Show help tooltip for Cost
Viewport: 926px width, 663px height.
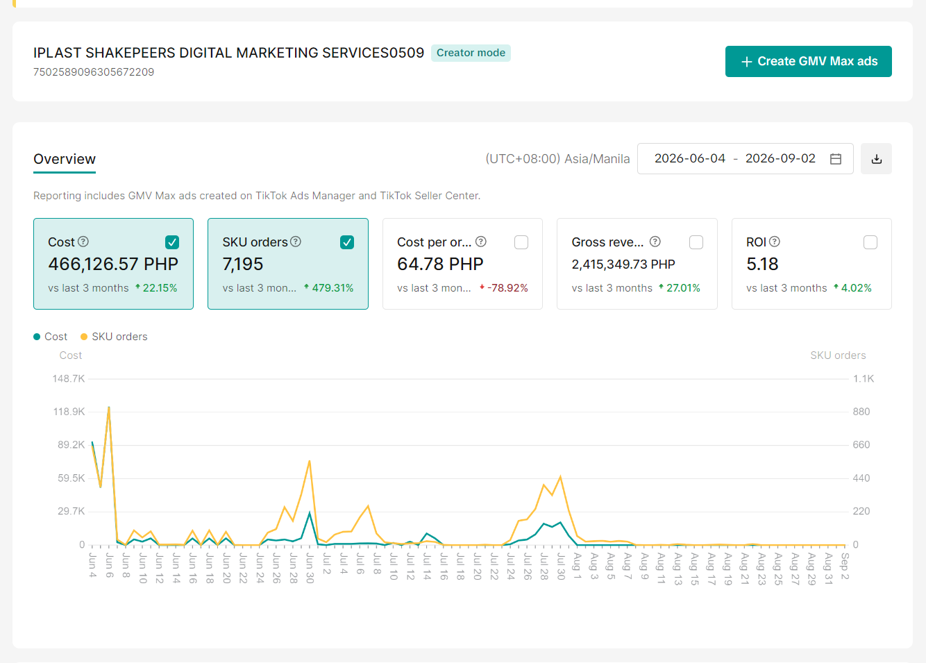coord(83,242)
